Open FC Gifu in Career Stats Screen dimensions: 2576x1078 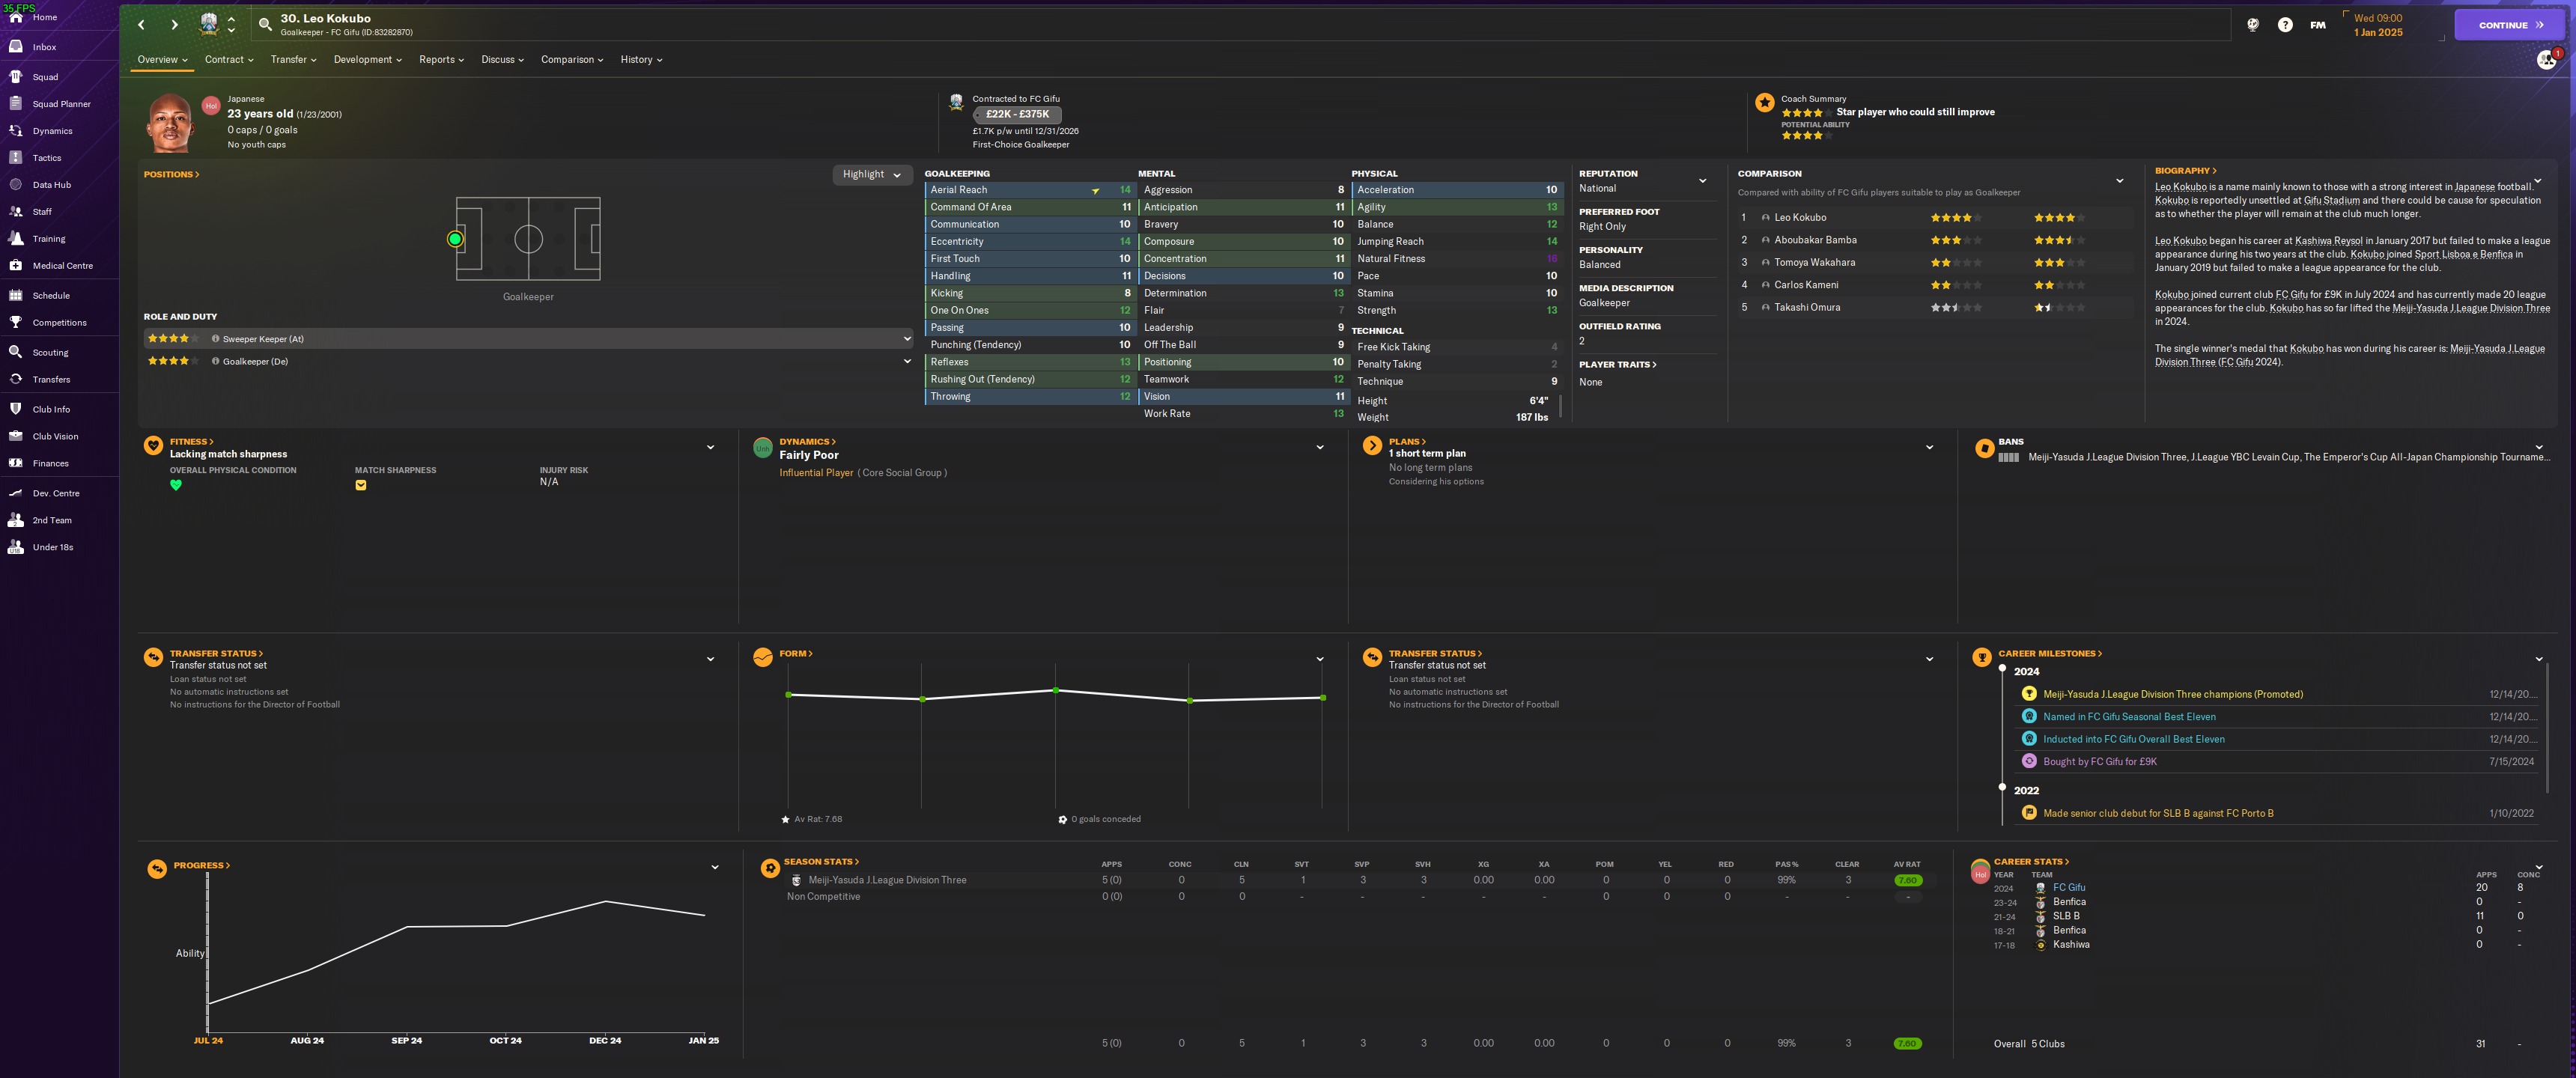click(2068, 888)
